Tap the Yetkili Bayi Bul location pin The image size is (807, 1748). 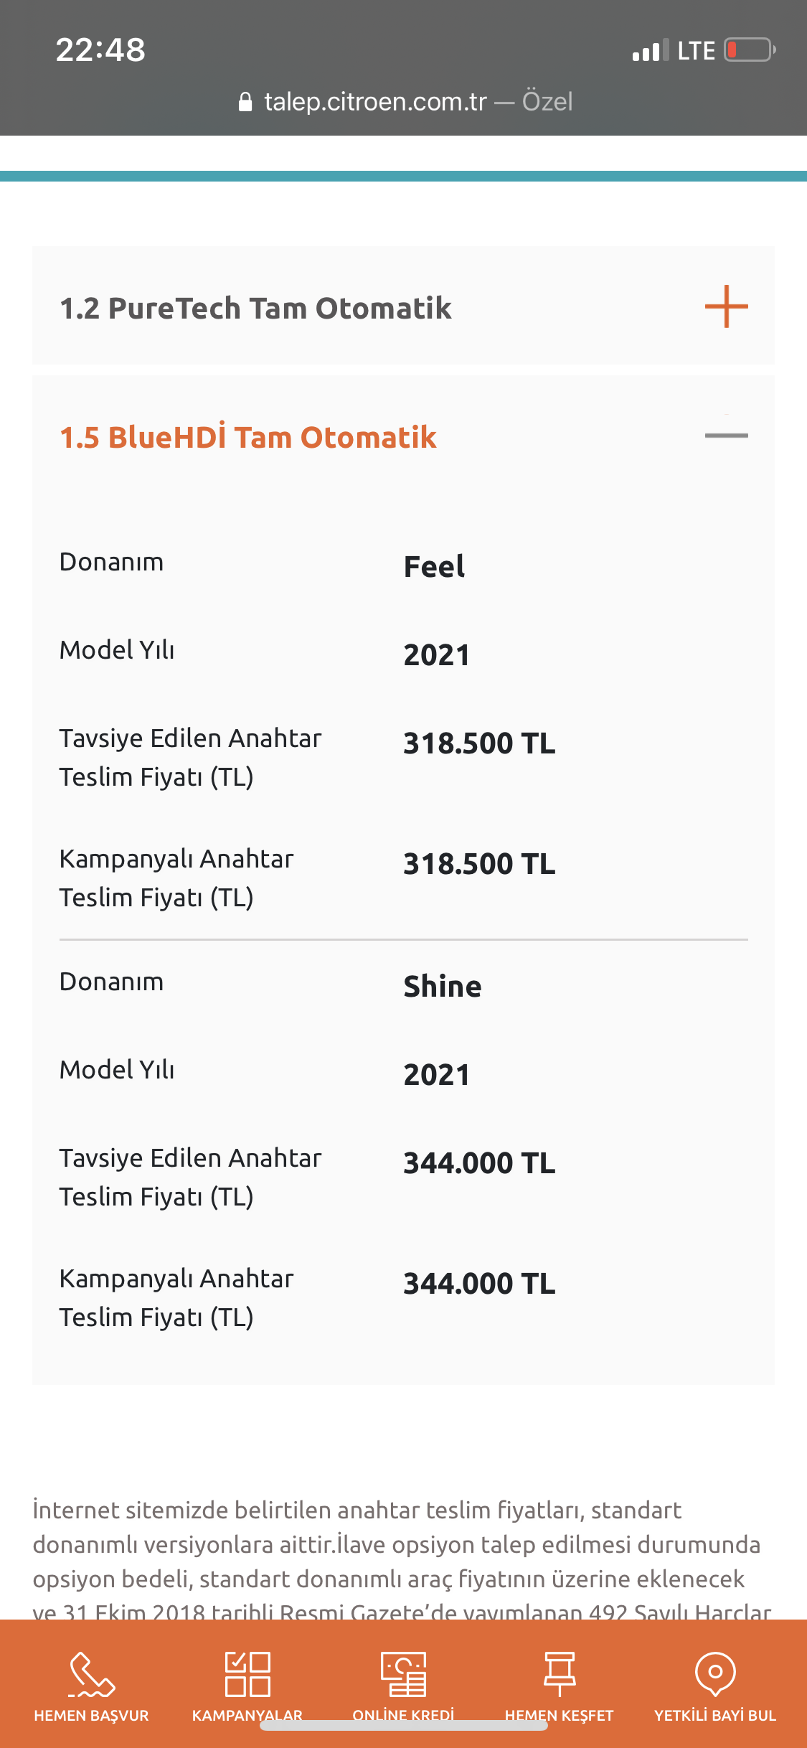pyautogui.click(x=715, y=1673)
